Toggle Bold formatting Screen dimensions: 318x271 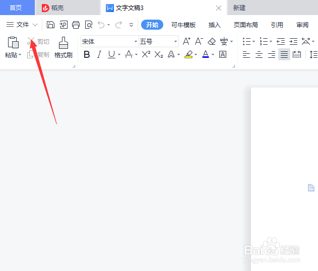(87, 54)
